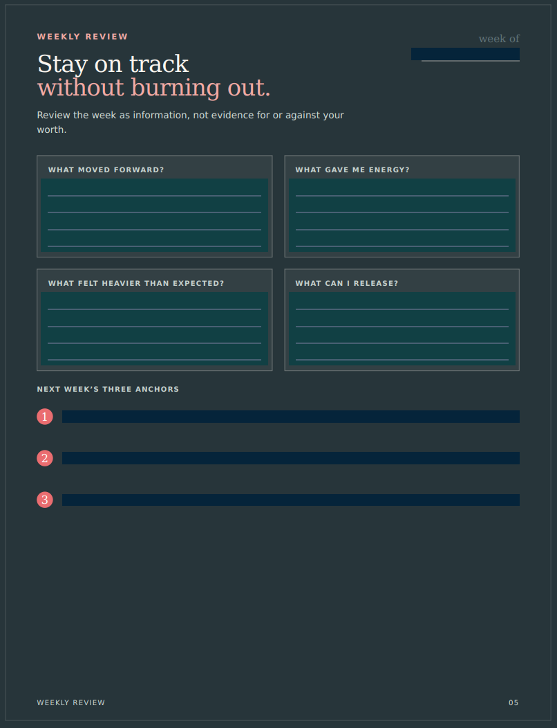Click the 'What gave me energy?' writing area
Viewport: 557px width, 728px height.
coord(402,215)
